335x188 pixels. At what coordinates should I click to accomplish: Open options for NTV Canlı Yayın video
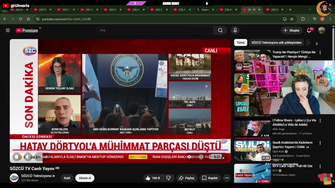320,166
